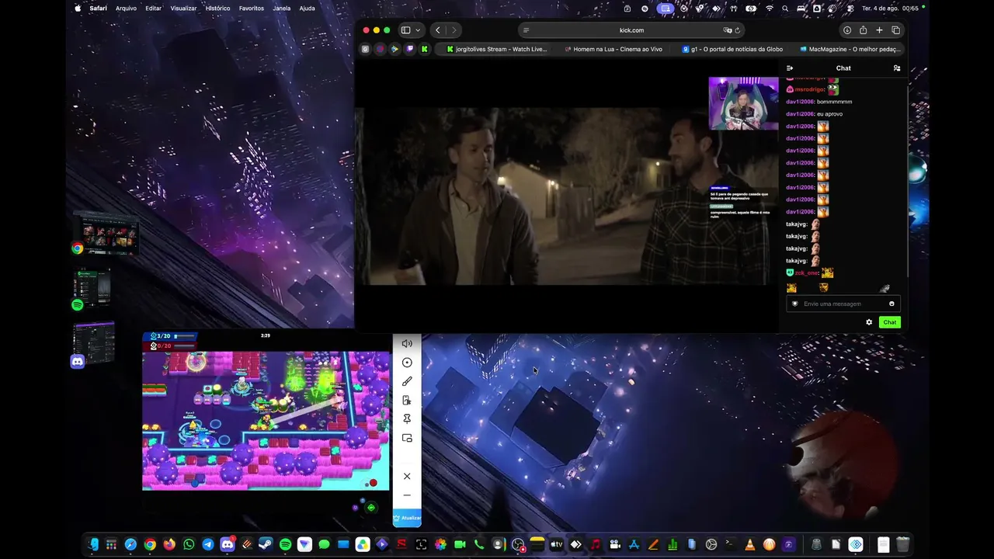994x559 pixels.
Task: Open the Visualizar menu
Action: pos(183,8)
